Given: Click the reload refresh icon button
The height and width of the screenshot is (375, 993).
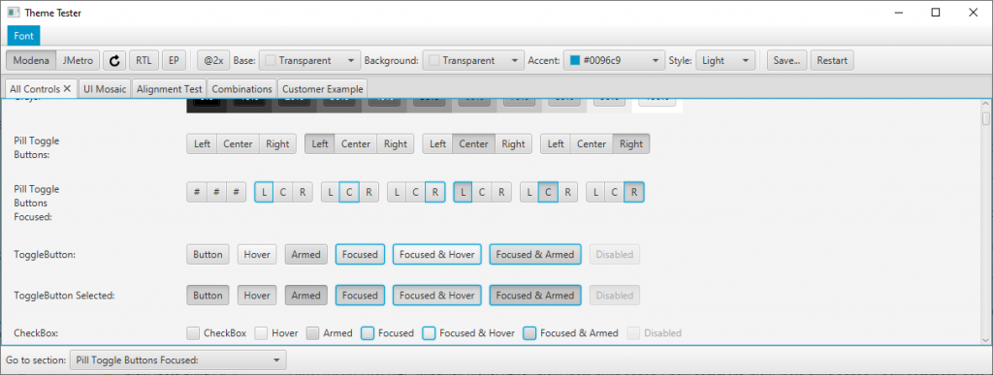Looking at the screenshot, I should point(114,61).
